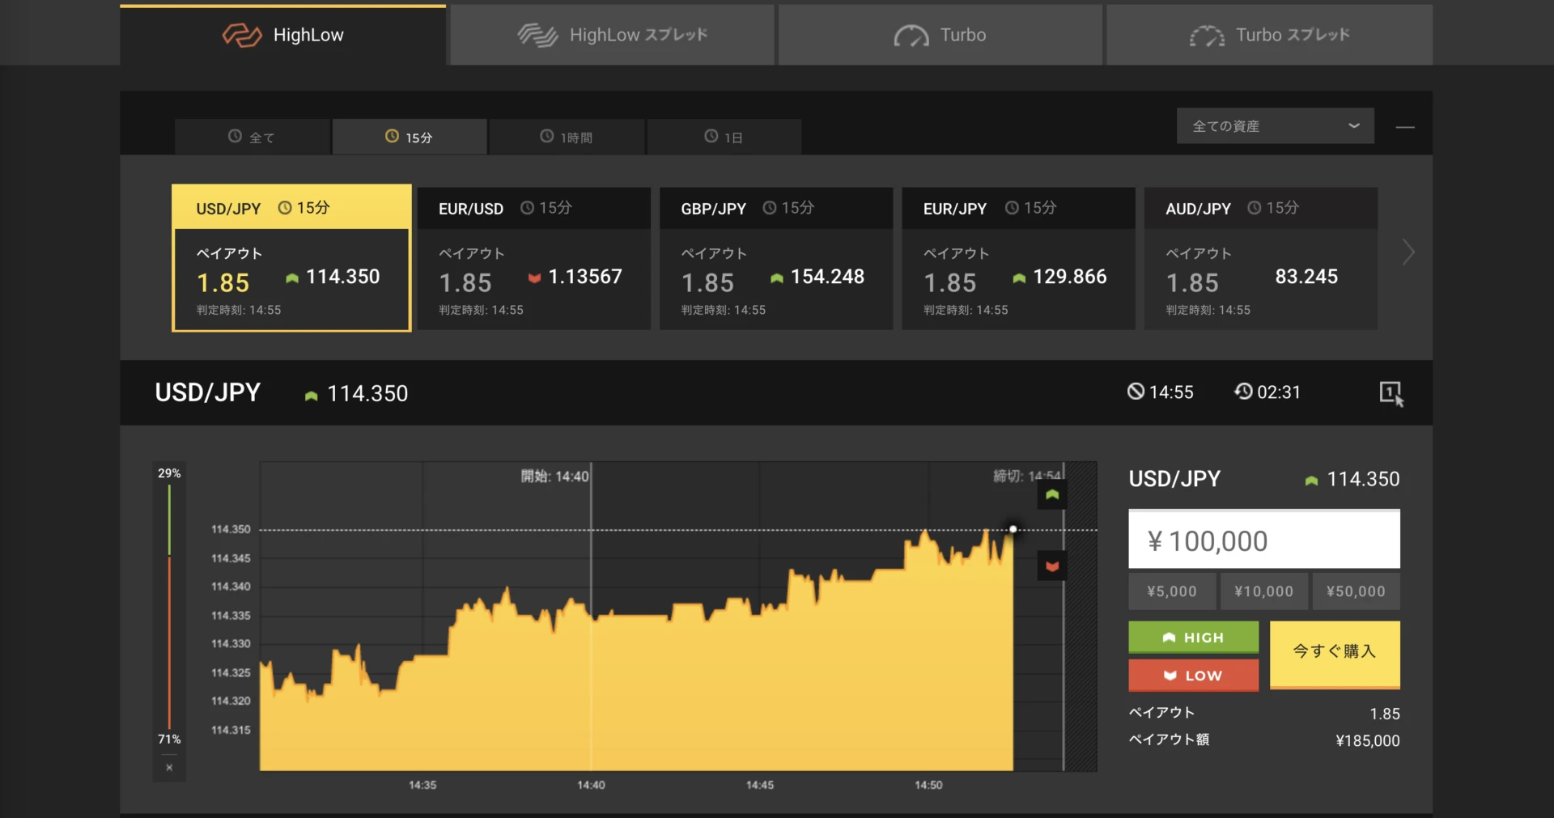Viewport: 1554px width, 818px height.
Task: Close the trader sentiment bar with X
Action: click(x=169, y=767)
